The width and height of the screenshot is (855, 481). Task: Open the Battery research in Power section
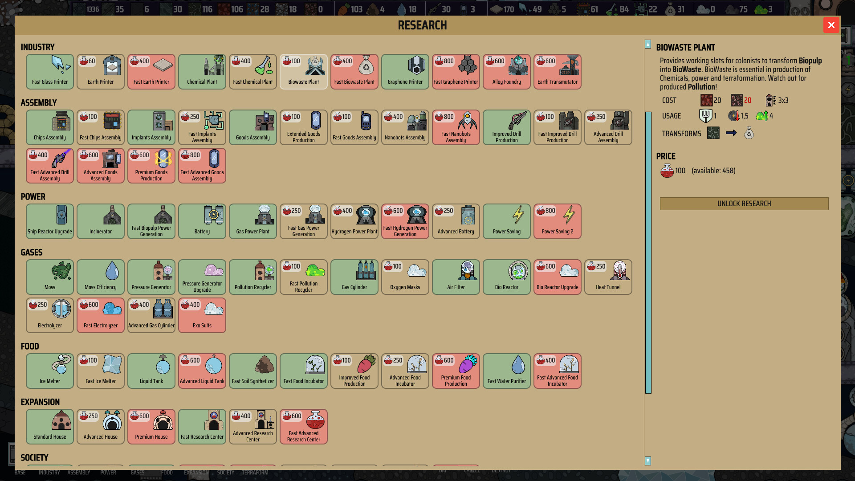coord(202,221)
